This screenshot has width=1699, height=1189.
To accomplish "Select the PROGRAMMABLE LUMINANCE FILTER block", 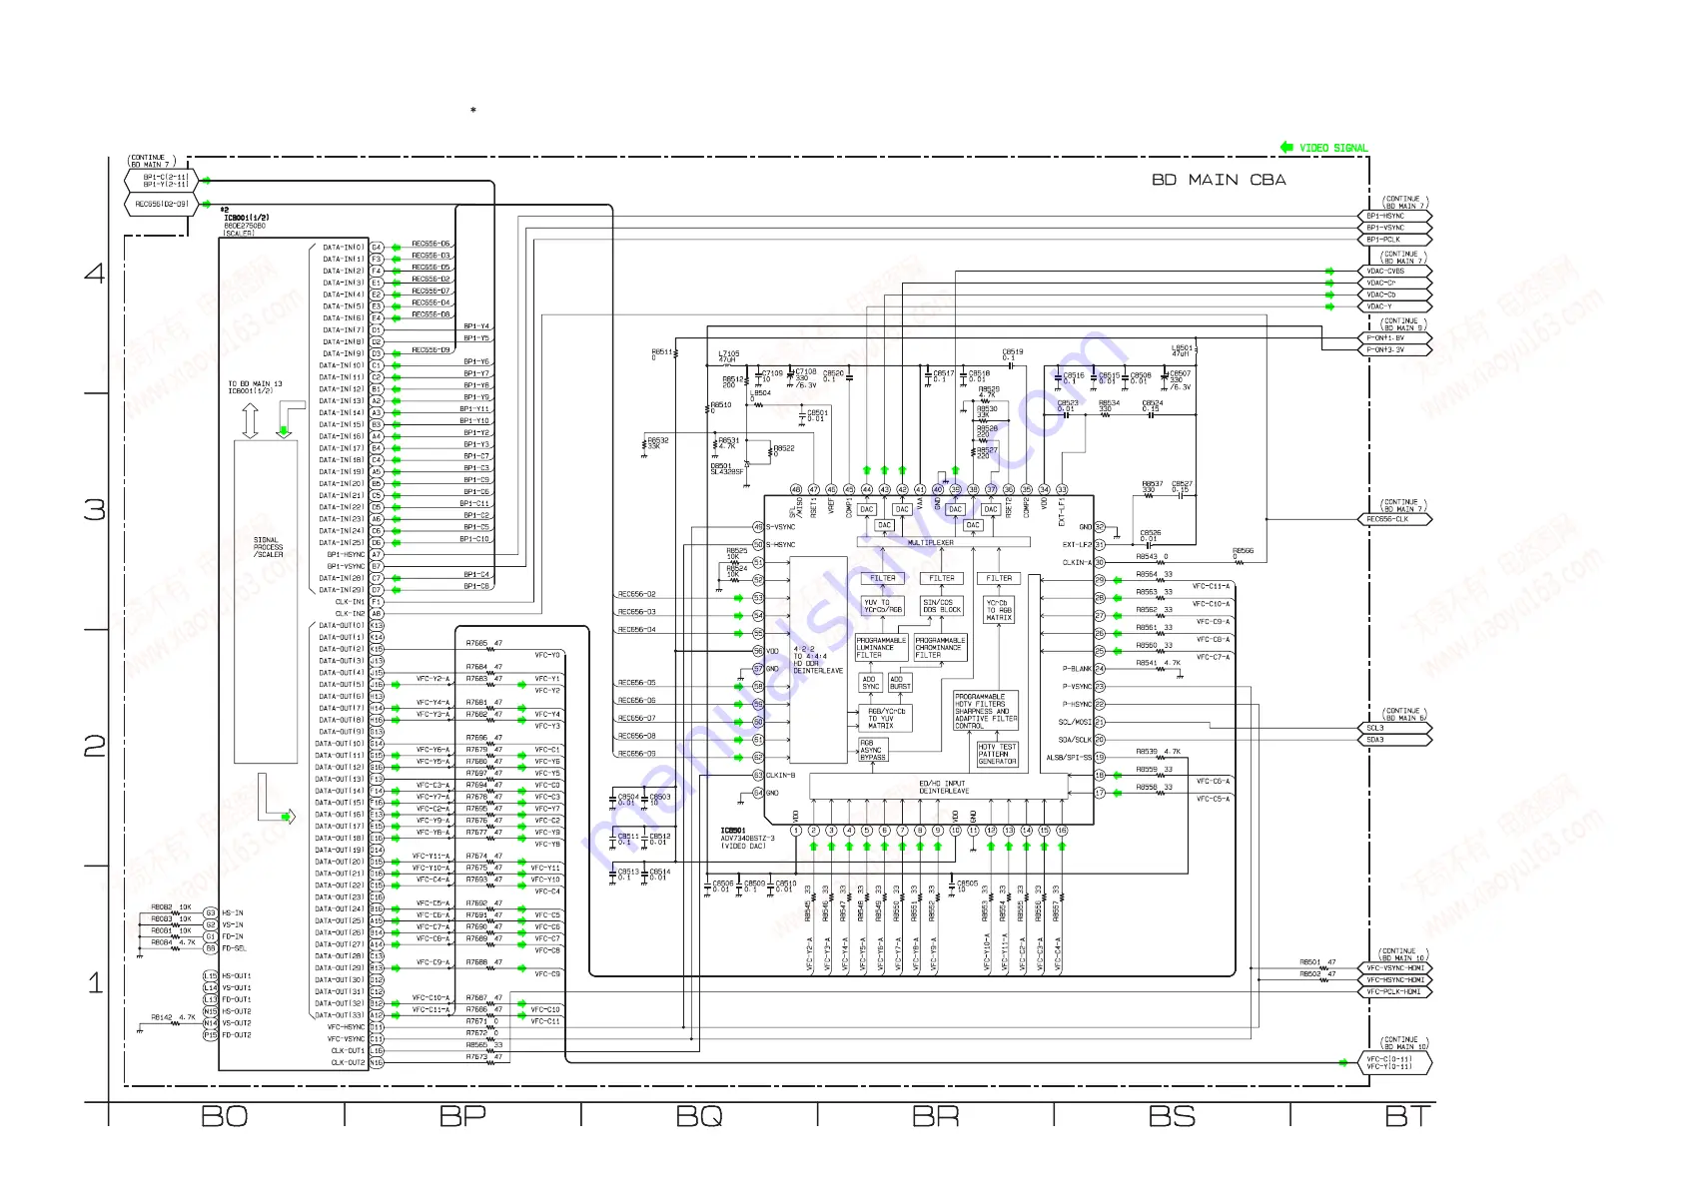I will point(882,648).
